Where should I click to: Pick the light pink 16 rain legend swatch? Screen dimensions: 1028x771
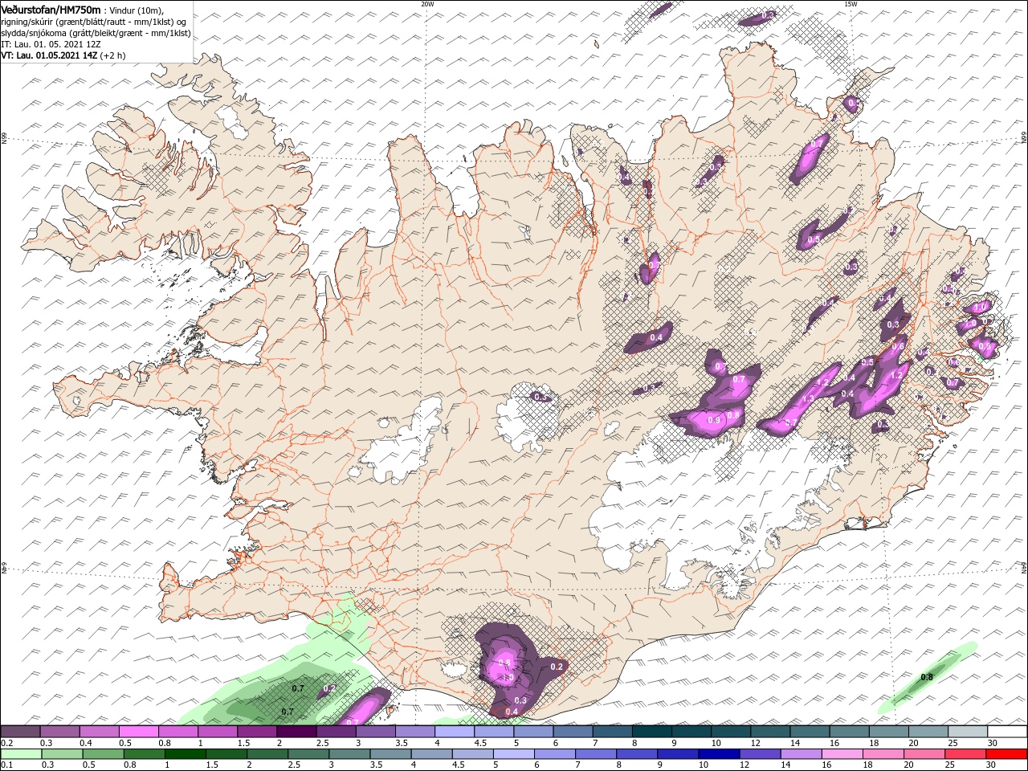click(841, 754)
